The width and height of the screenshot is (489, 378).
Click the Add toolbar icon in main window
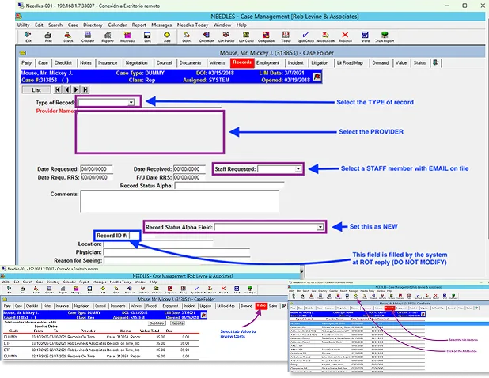pyautogui.click(x=167, y=36)
